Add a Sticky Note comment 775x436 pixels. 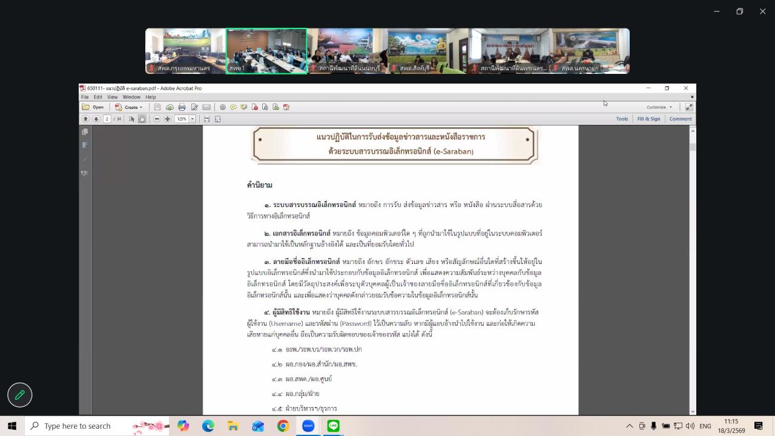[233, 107]
